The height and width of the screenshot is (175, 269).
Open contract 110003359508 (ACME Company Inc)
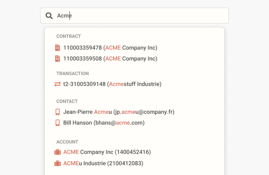tap(110, 59)
